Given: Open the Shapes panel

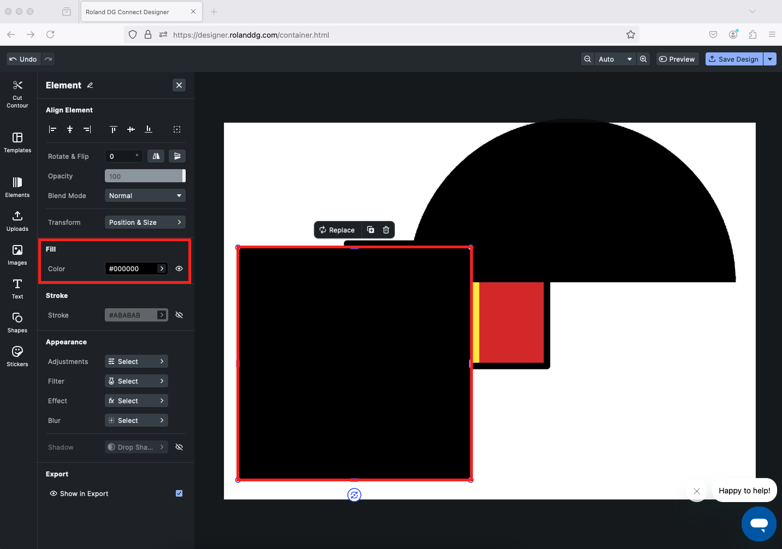Looking at the screenshot, I should tap(17, 323).
